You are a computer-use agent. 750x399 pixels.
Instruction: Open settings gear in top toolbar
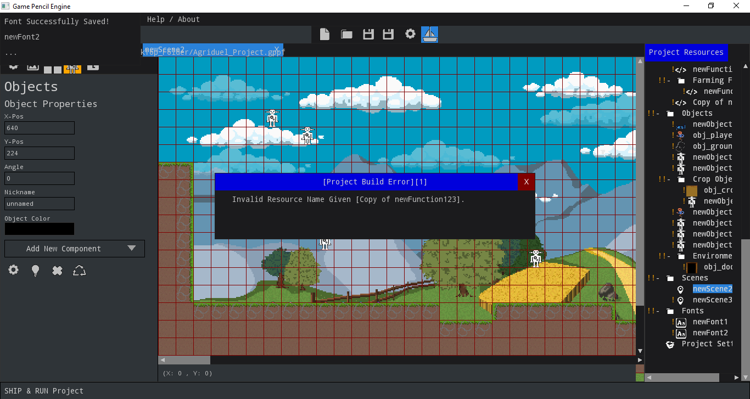pos(410,34)
